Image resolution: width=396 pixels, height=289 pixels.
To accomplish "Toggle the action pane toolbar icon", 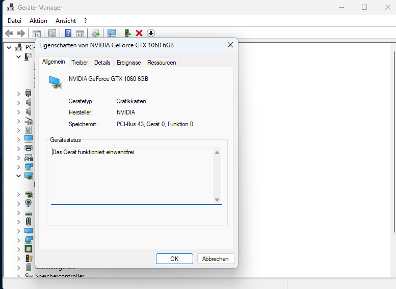I will [x=80, y=33].
